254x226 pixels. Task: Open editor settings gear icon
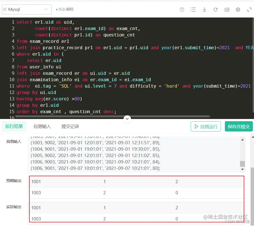238,9
